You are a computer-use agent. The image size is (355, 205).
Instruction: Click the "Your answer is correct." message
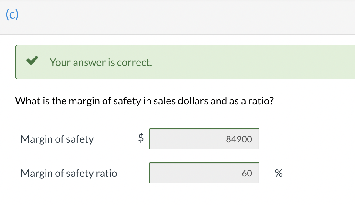pyautogui.click(x=101, y=62)
